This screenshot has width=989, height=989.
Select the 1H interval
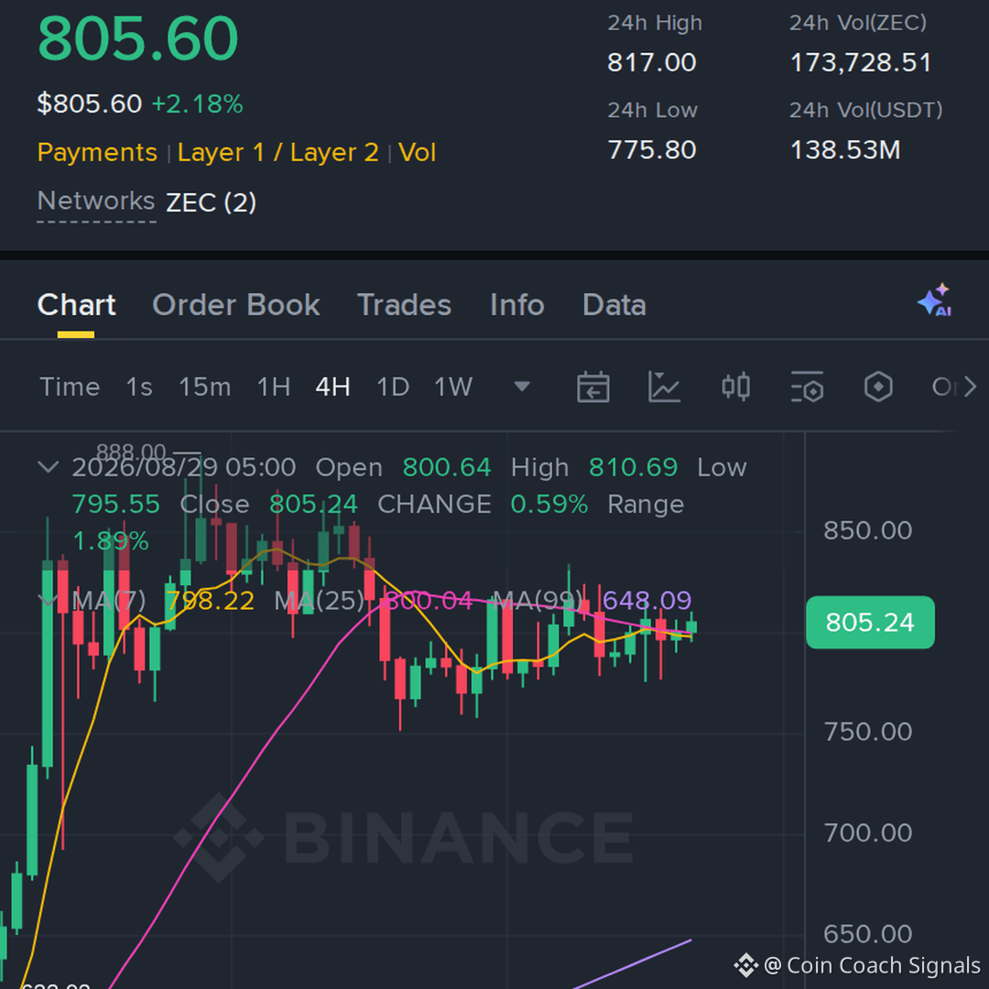[274, 386]
